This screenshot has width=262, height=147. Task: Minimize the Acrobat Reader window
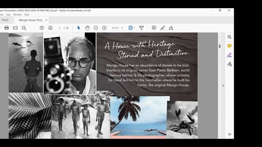pos(211,10)
